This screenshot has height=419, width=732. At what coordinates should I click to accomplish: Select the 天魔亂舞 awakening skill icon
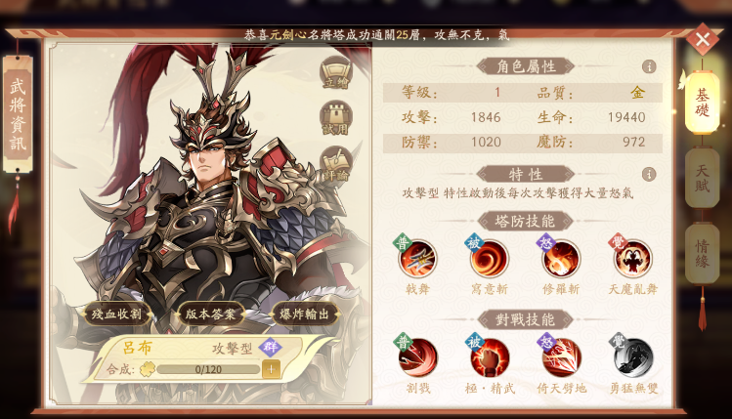(x=632, y=259)
